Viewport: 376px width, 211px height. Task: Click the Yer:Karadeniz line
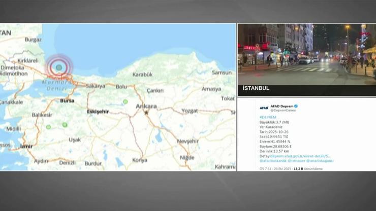coord(271,127)
